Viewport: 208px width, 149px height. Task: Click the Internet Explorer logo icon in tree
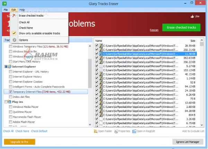tap(10, 66)
